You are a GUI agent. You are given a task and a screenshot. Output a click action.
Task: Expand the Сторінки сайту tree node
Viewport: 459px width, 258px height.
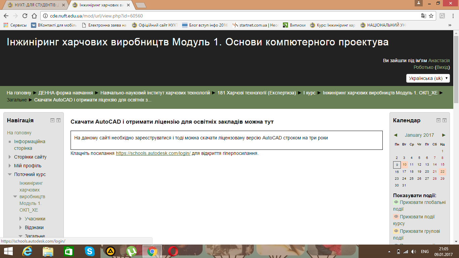pos(10,157)
